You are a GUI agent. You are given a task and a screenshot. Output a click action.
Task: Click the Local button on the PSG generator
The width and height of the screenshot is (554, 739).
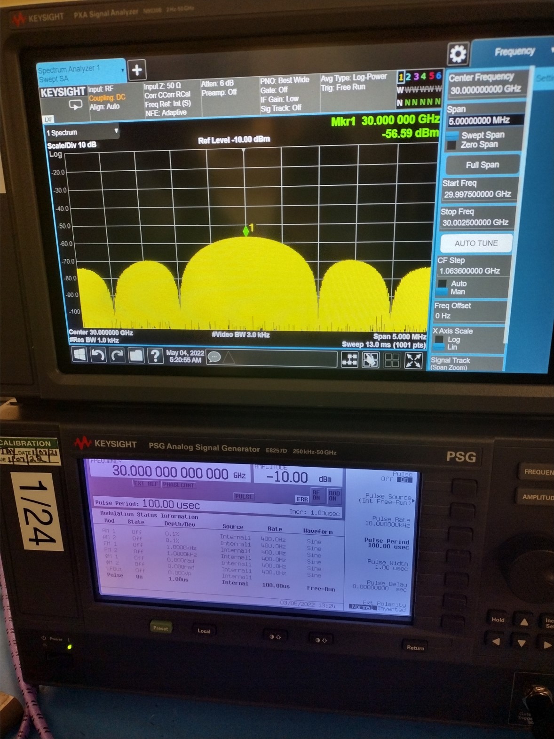click(204, 630)
